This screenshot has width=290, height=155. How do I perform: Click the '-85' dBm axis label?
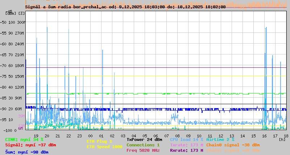point(3,98)
